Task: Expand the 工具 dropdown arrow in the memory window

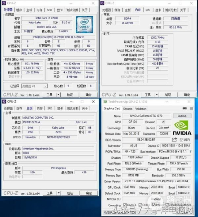Action: (157, 95)
